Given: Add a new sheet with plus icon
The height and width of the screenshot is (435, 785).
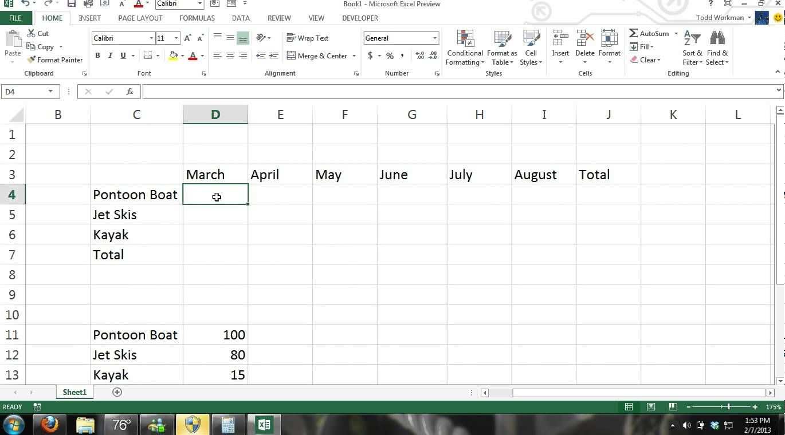Looking at the screenshot, I should tap(117, 392).
